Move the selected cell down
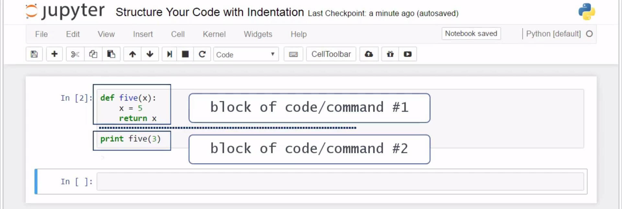The height and width of the screenshot is (209, 622). (x=150, y=54)
